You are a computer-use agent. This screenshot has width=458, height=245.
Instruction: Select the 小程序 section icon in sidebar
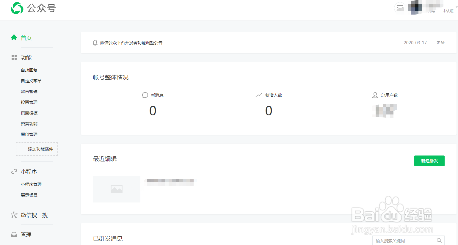pyautogui.click(x=14, y=171)
